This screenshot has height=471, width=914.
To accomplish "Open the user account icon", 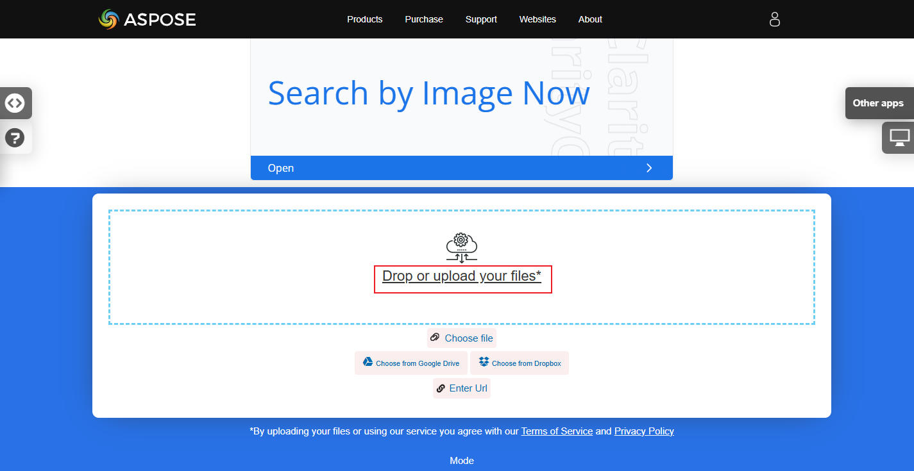I will pyautogui.click(x=774, y=19).
